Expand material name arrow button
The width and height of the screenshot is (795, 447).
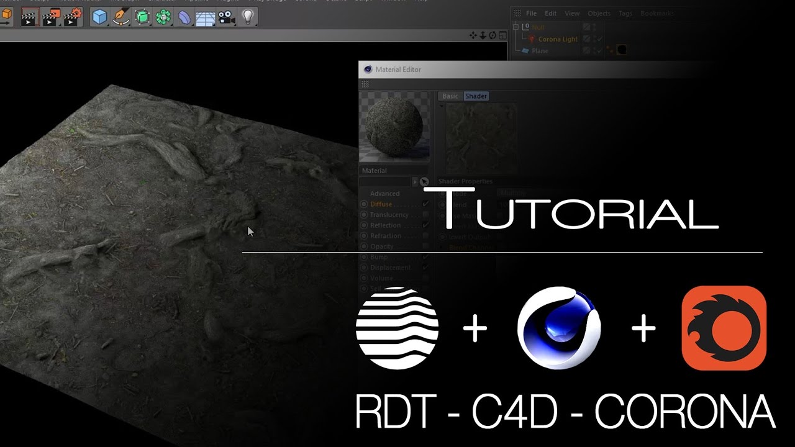415,182
